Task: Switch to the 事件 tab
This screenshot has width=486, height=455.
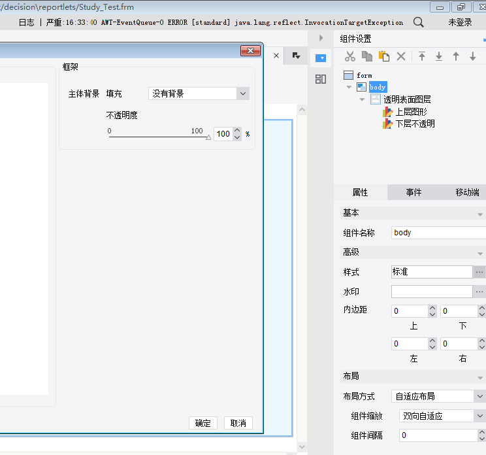Action: (413, 192)
